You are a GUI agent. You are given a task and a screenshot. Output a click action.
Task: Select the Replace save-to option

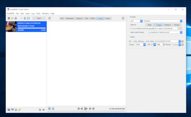(x=168, y=25)
